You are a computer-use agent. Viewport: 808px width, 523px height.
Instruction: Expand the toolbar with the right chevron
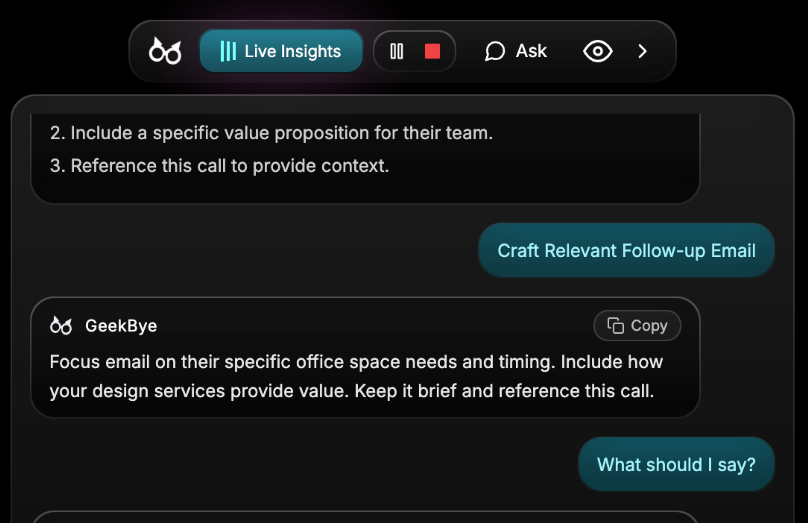[642, 51]
